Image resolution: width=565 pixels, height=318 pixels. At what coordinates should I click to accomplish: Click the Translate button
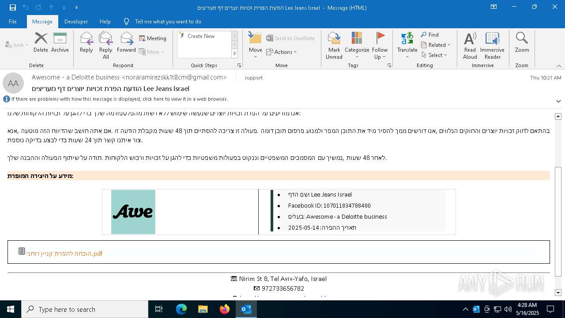click(x=407, y=45)
